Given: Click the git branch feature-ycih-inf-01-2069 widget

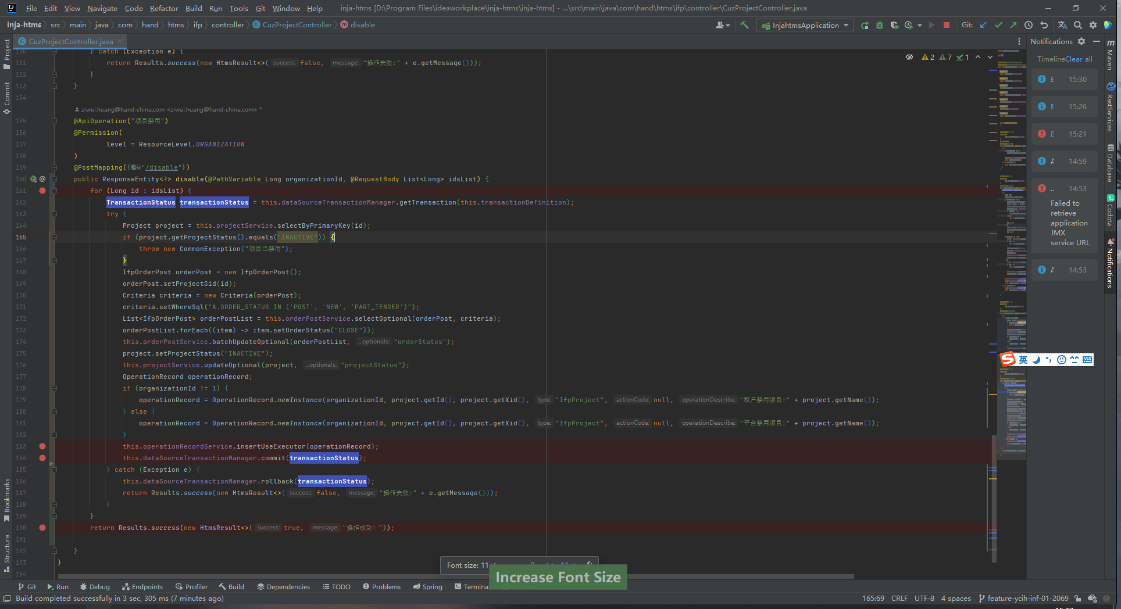Looking at the screenshot, I should coord(1023,599).
